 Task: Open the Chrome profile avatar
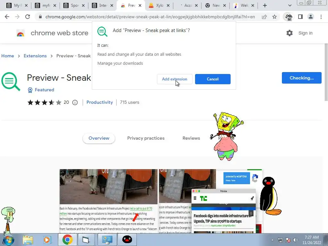point(311,17)
